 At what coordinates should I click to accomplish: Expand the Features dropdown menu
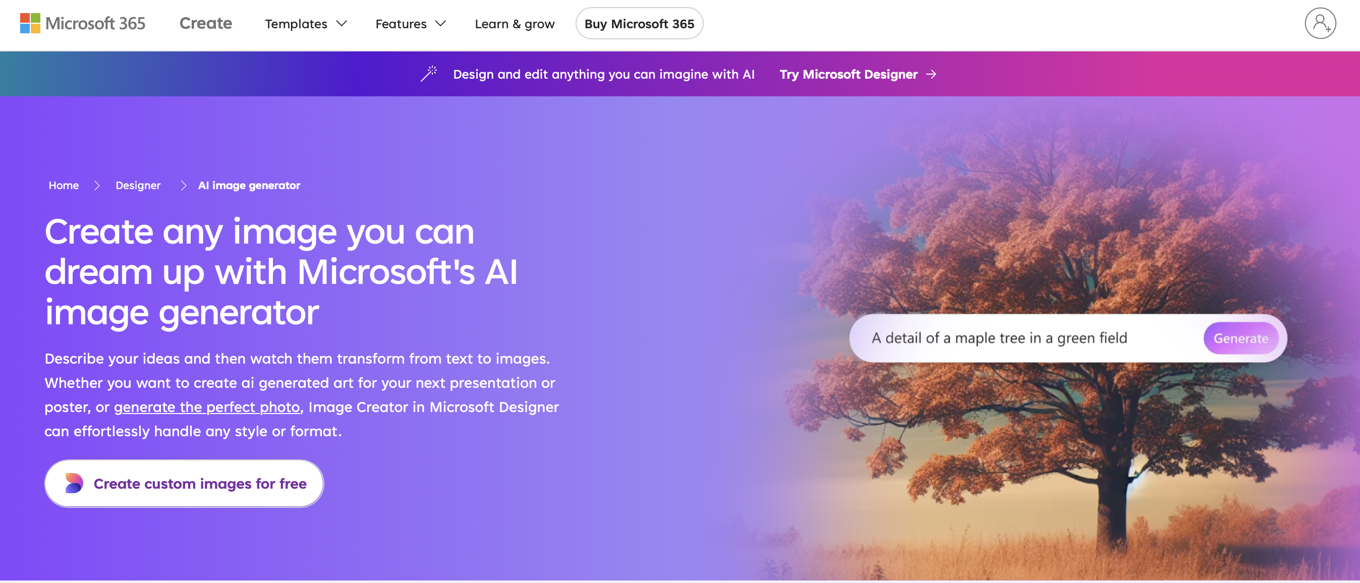[411, 24]
